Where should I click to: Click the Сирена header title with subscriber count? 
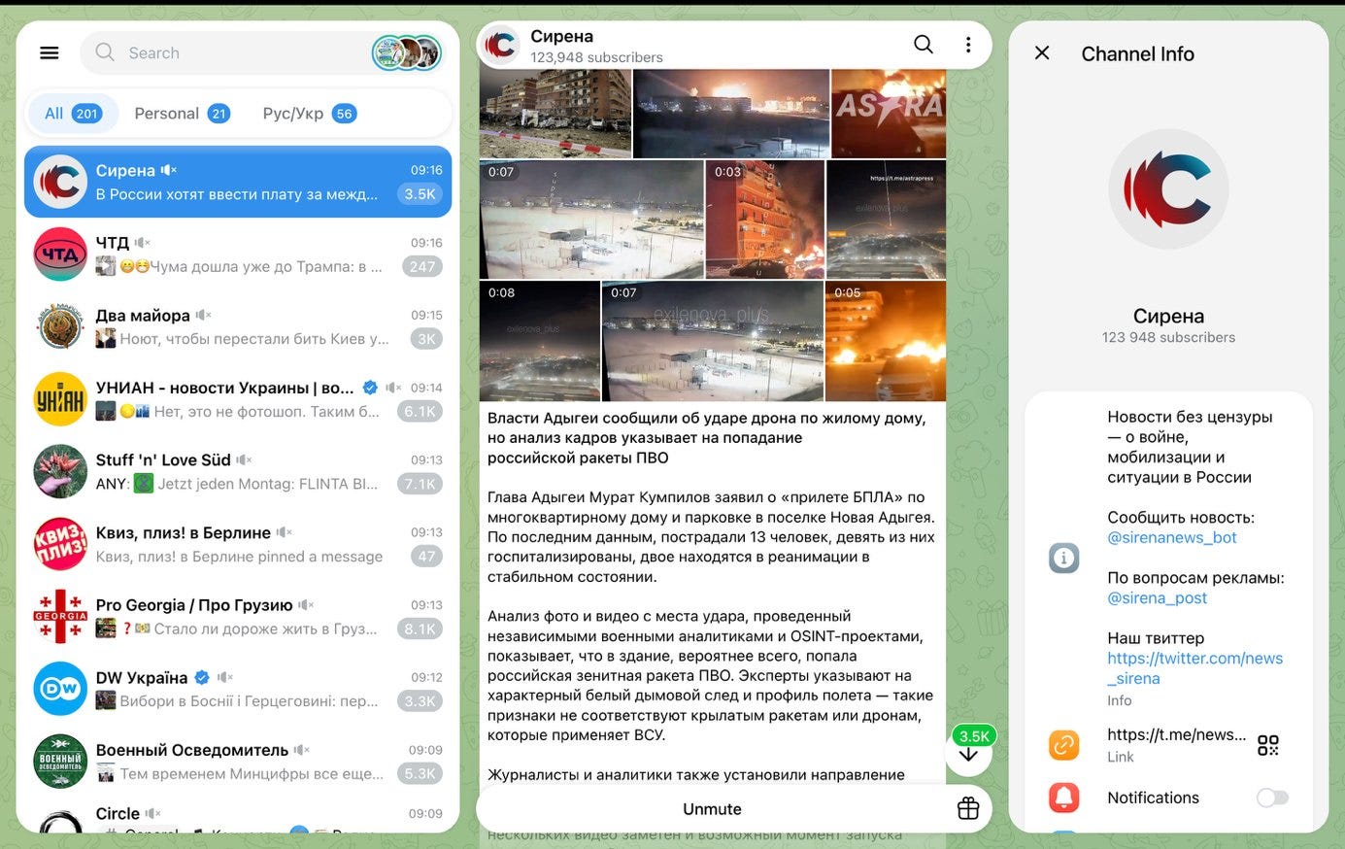(596, 46)
